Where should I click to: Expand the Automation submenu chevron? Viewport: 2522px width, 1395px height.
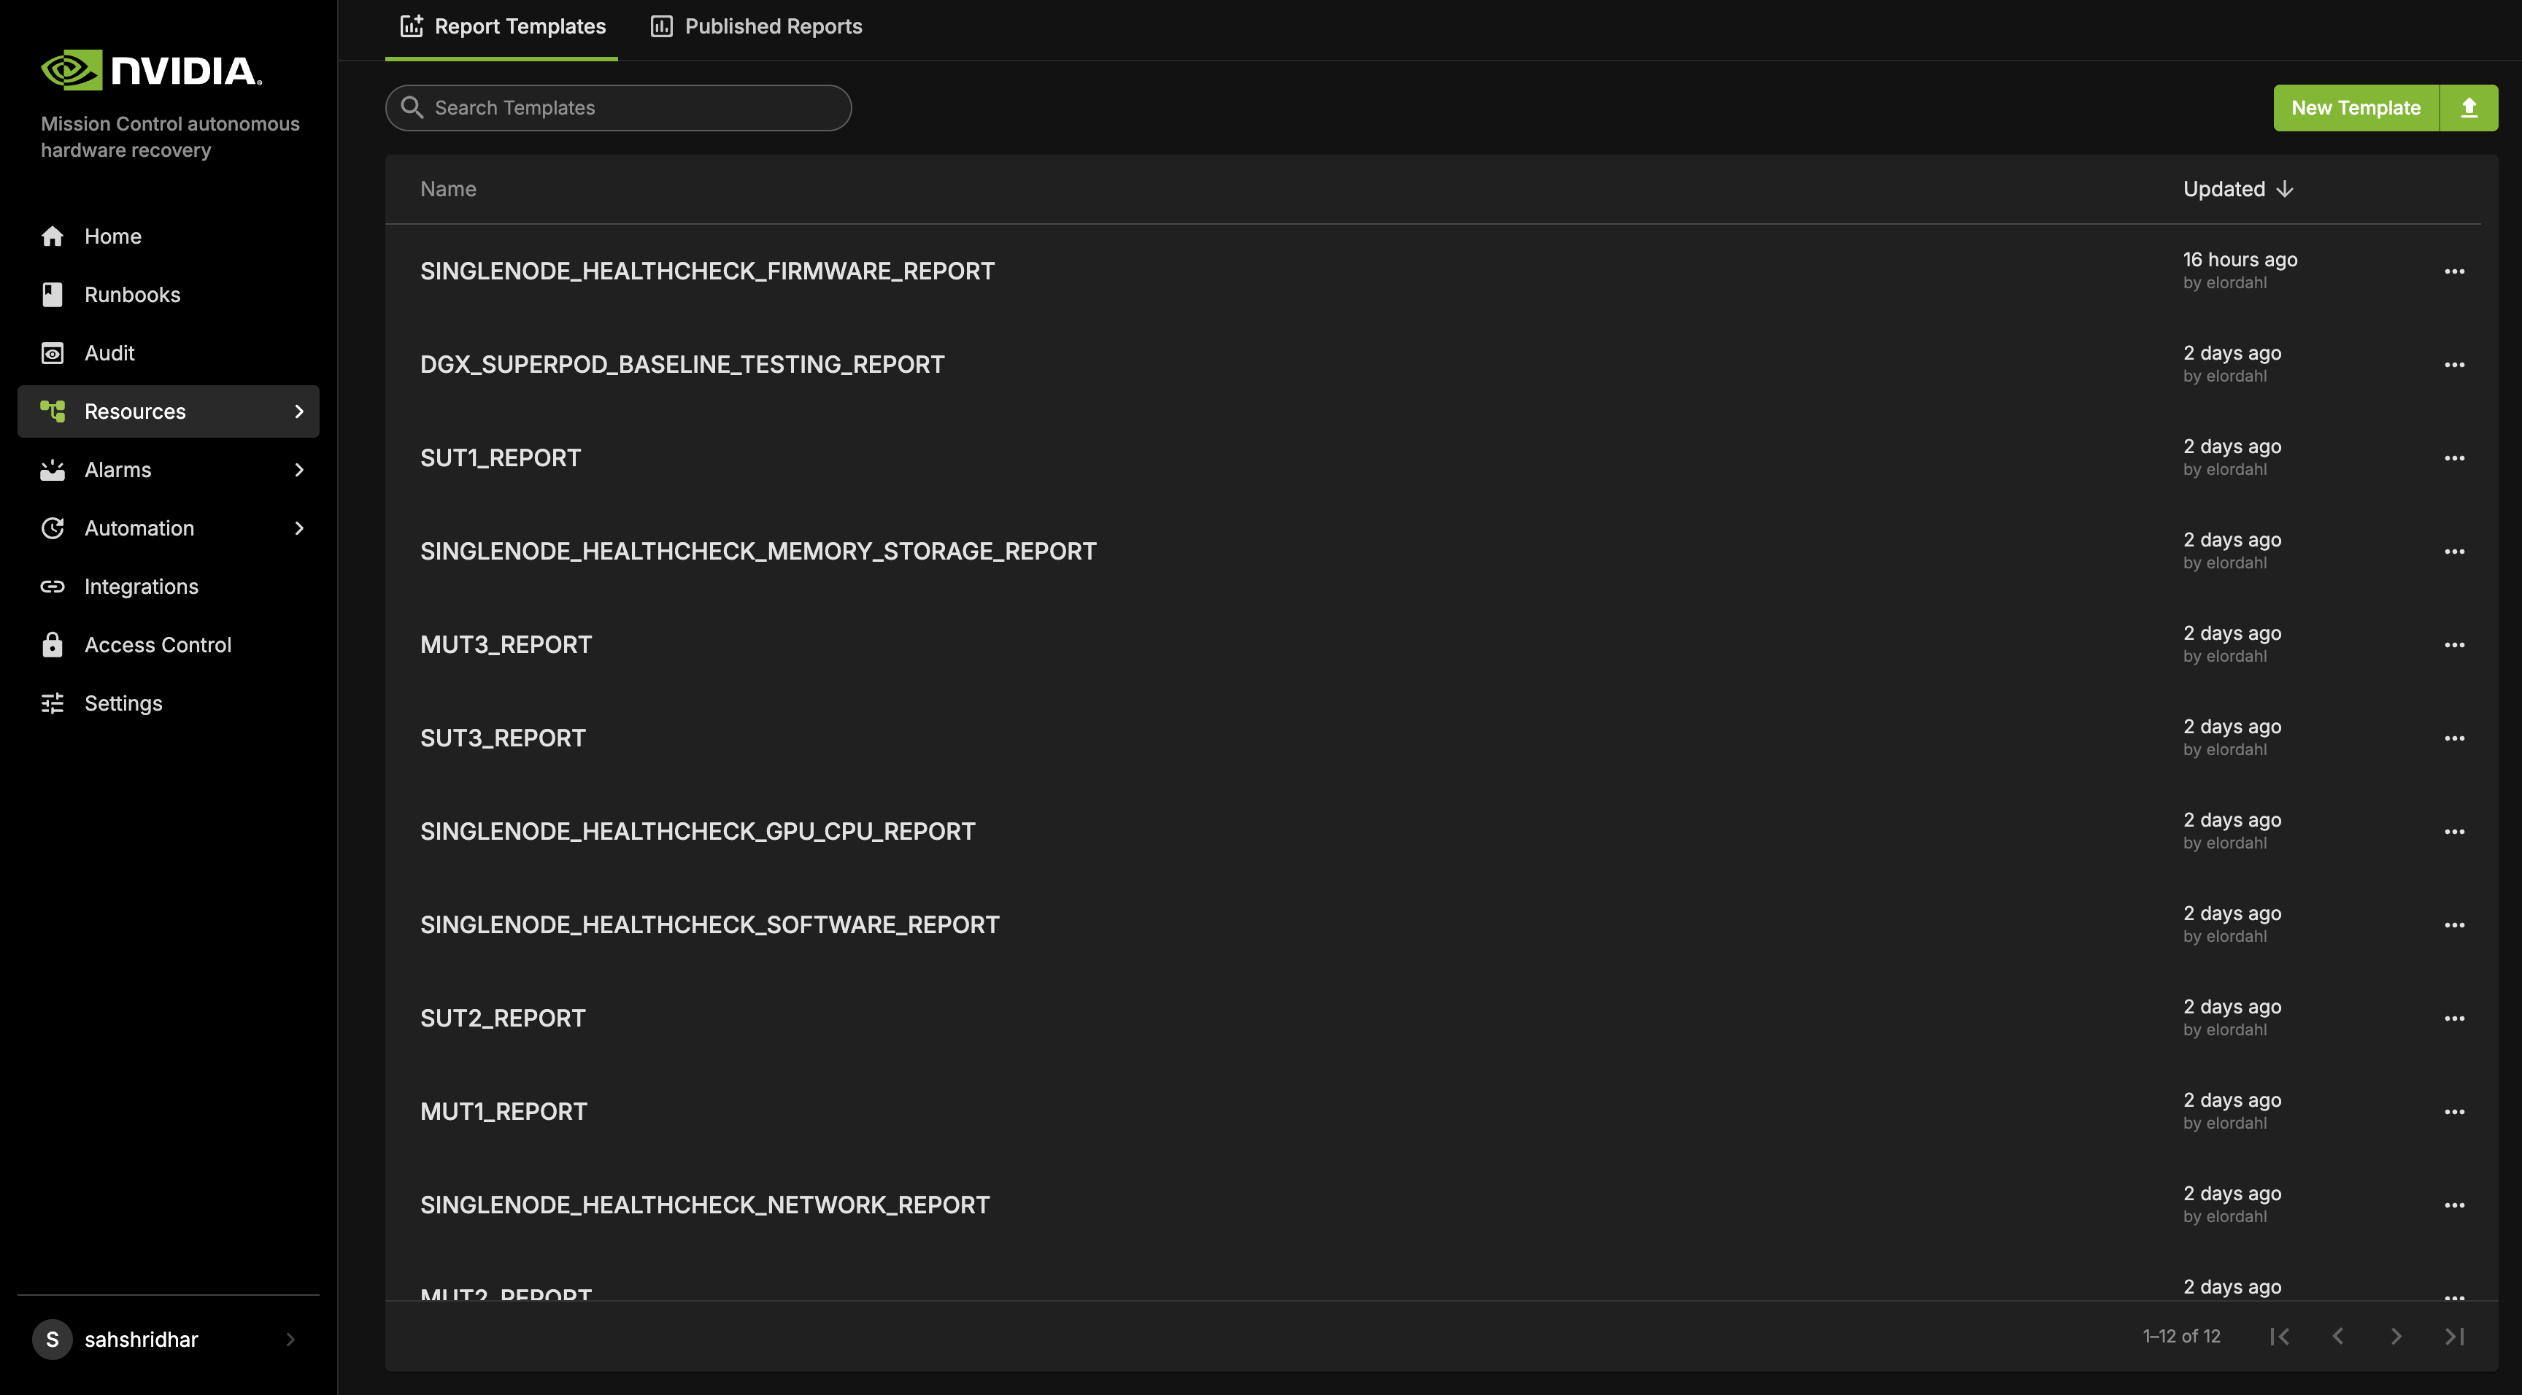[300, 528]
